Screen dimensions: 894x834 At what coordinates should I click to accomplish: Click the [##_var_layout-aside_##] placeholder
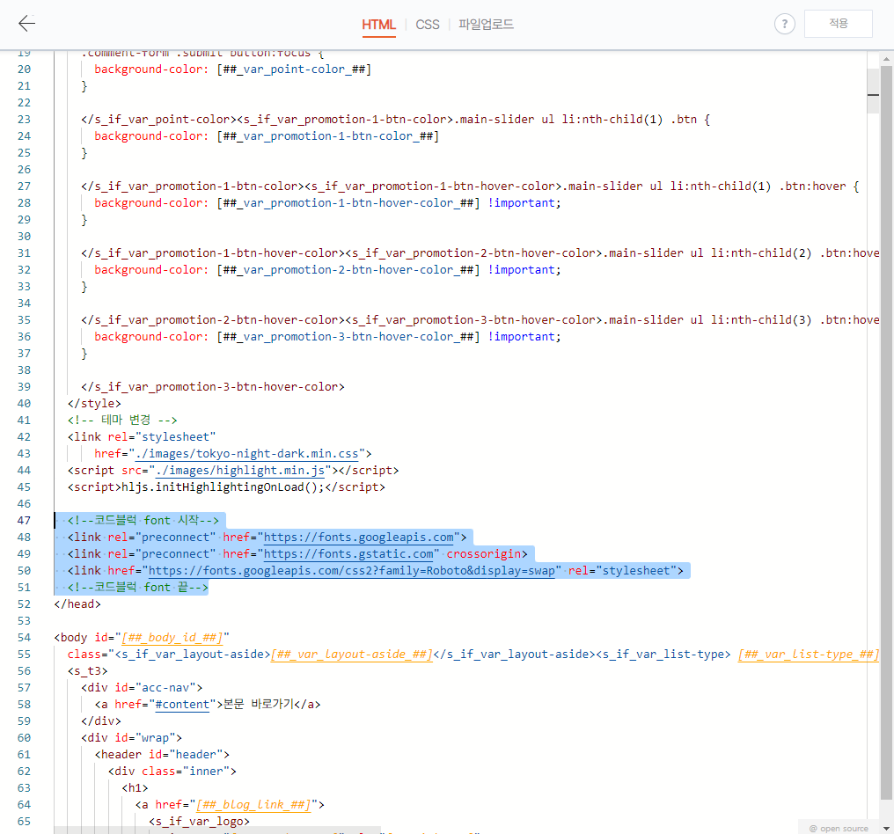tap(351, 655)
